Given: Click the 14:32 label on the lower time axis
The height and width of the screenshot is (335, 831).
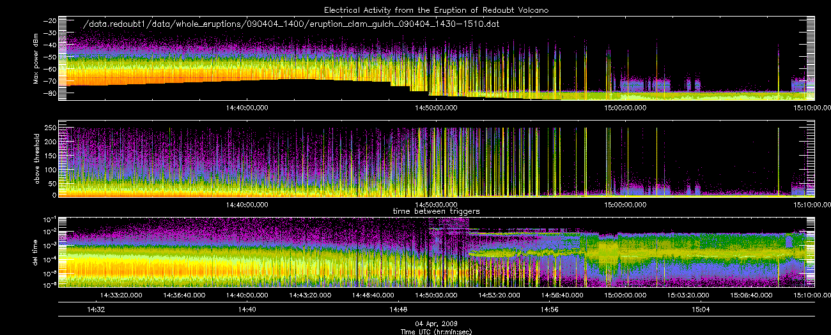Looking at the screenshot, I should (x=95, y=309).
